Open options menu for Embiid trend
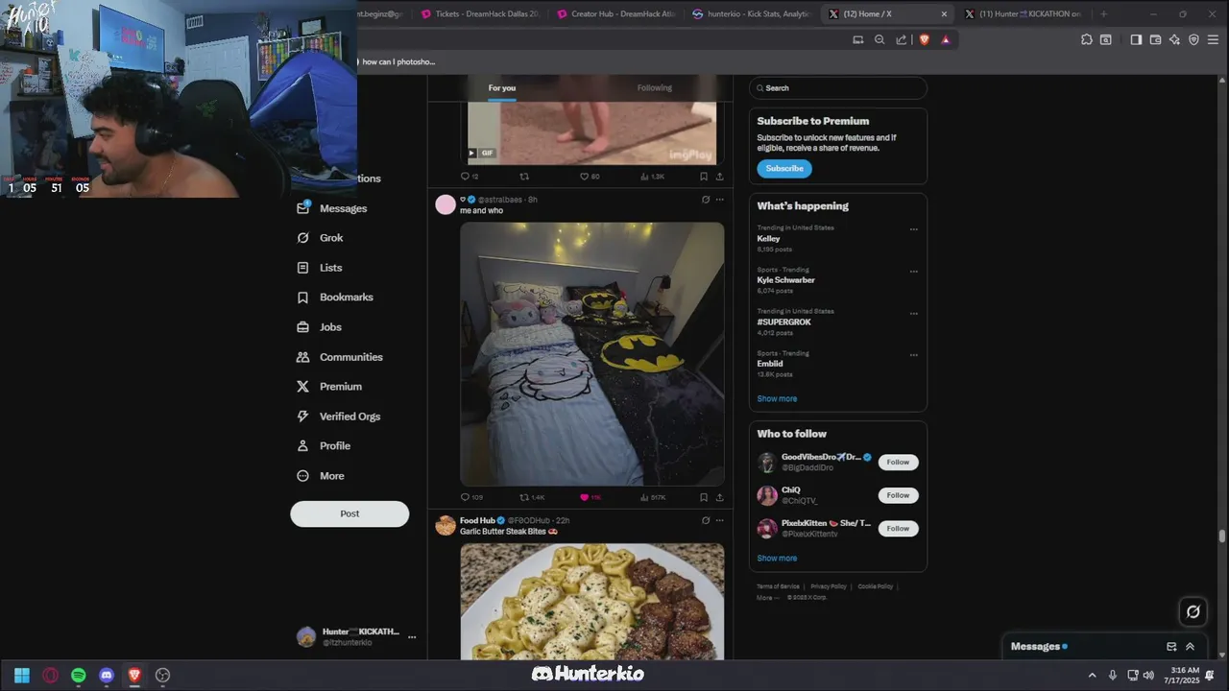1229x691 pixels. (x=913, y=355)
